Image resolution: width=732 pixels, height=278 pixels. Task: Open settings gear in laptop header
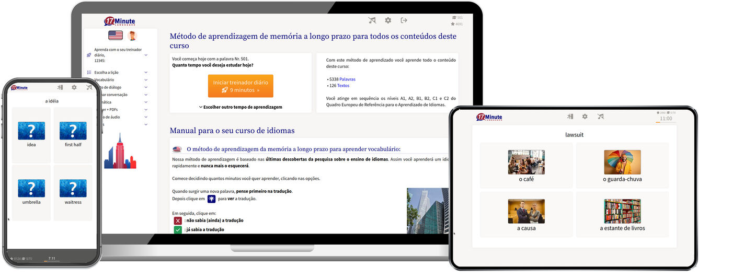pyautogui.click(x=388, y=20)
